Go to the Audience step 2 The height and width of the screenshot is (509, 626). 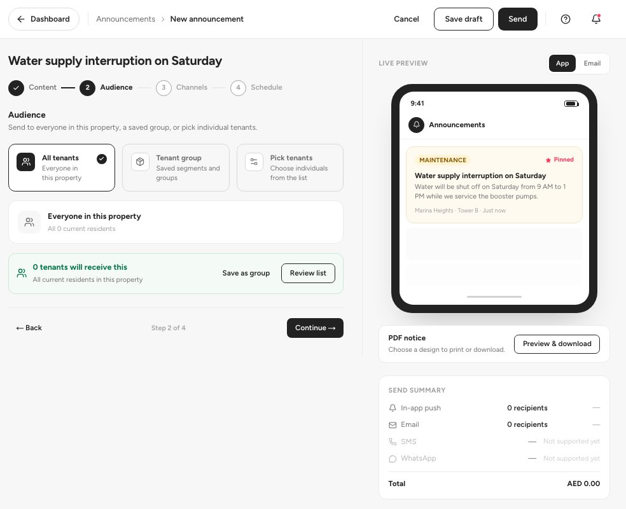click(x=106, y=88)
